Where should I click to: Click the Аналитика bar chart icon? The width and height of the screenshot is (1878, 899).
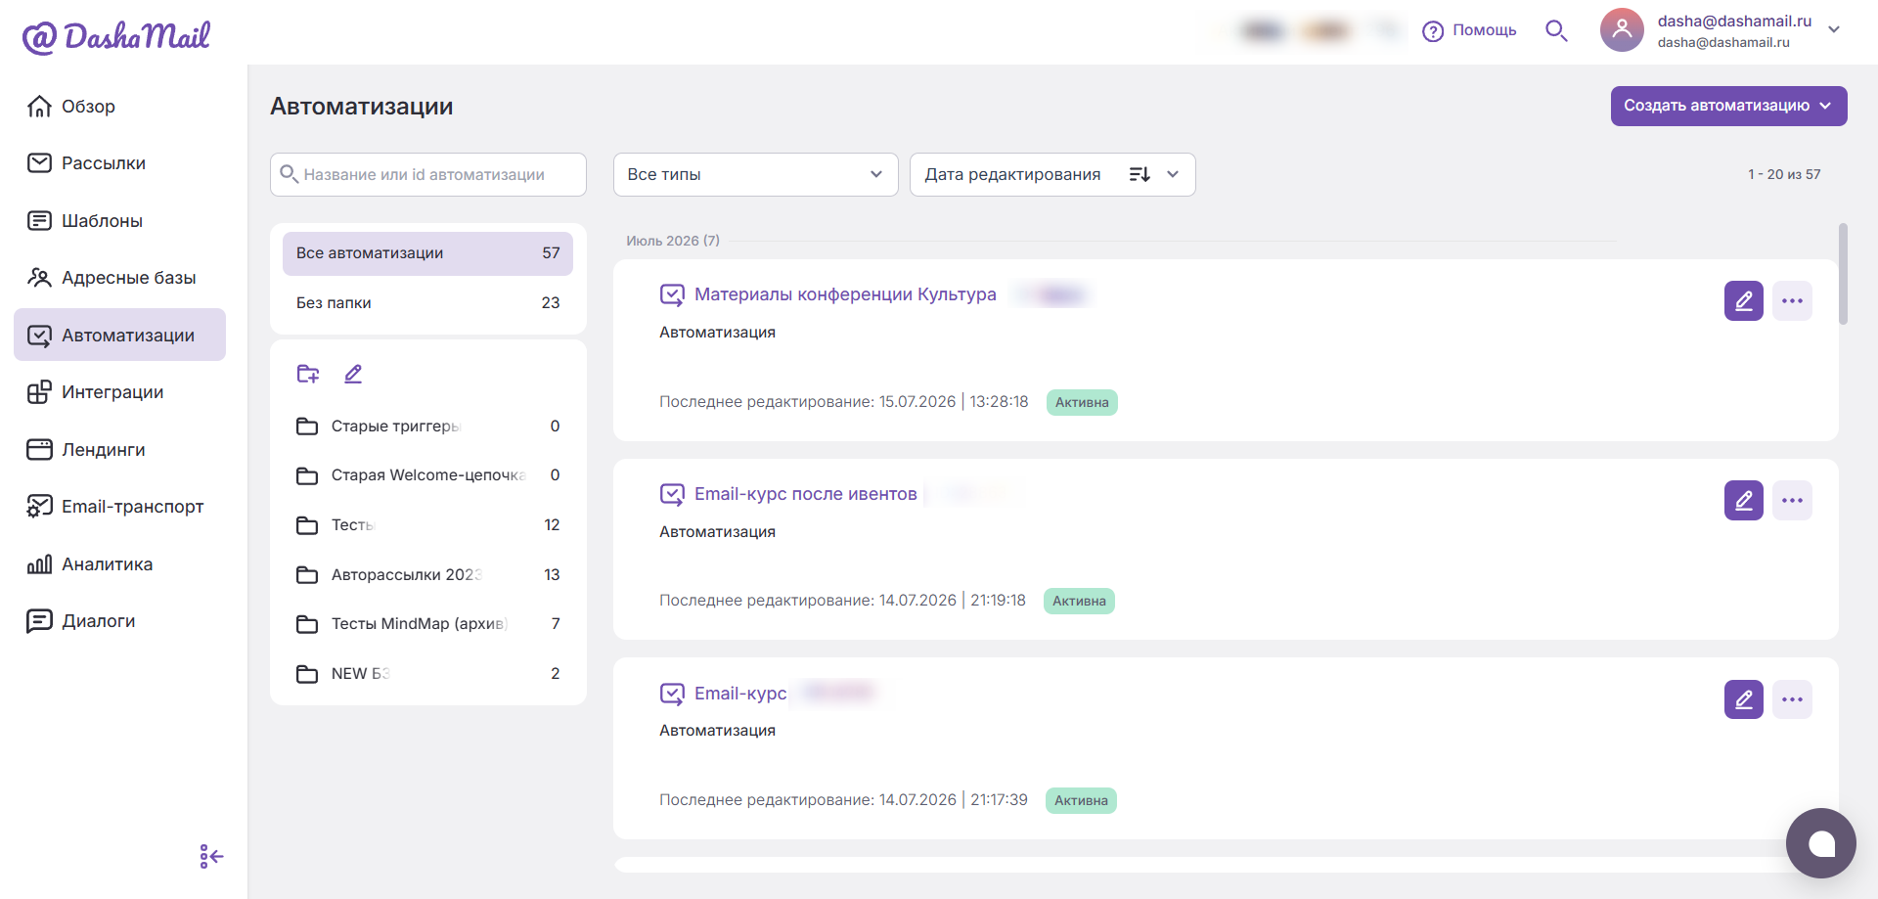click(x=39, y=563)
